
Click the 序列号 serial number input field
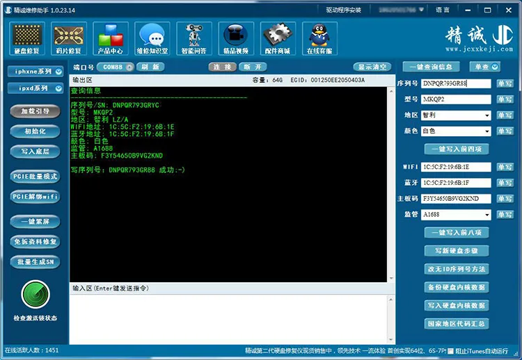[456, 84]
